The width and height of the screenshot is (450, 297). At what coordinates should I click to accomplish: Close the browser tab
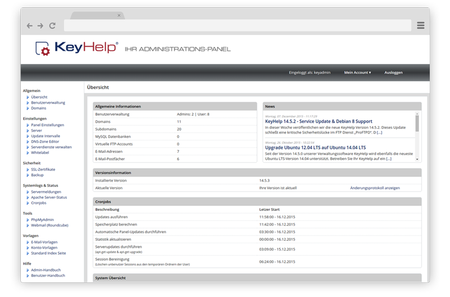point(119,16)
